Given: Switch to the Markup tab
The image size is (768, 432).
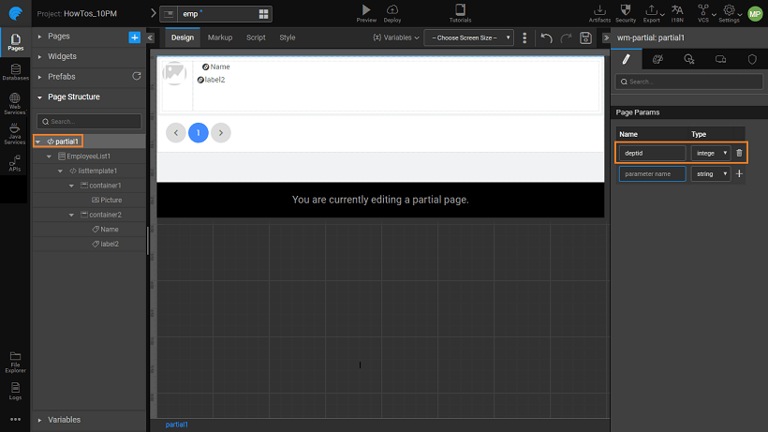Looking at the screenshot, I should [x=220, y=37].
